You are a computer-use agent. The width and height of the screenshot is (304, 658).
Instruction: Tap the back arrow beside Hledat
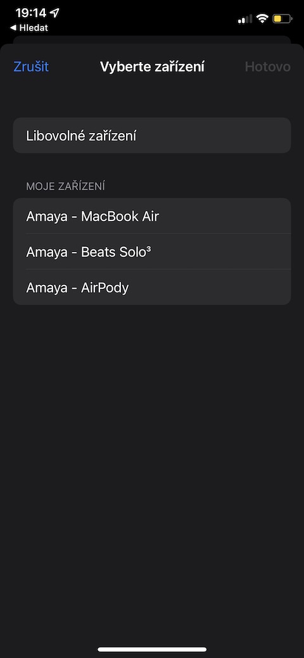click(x=13, y=28)
